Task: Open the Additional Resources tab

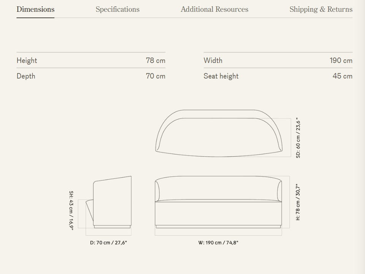Action: pyautogui.click(x=214, y=9)
